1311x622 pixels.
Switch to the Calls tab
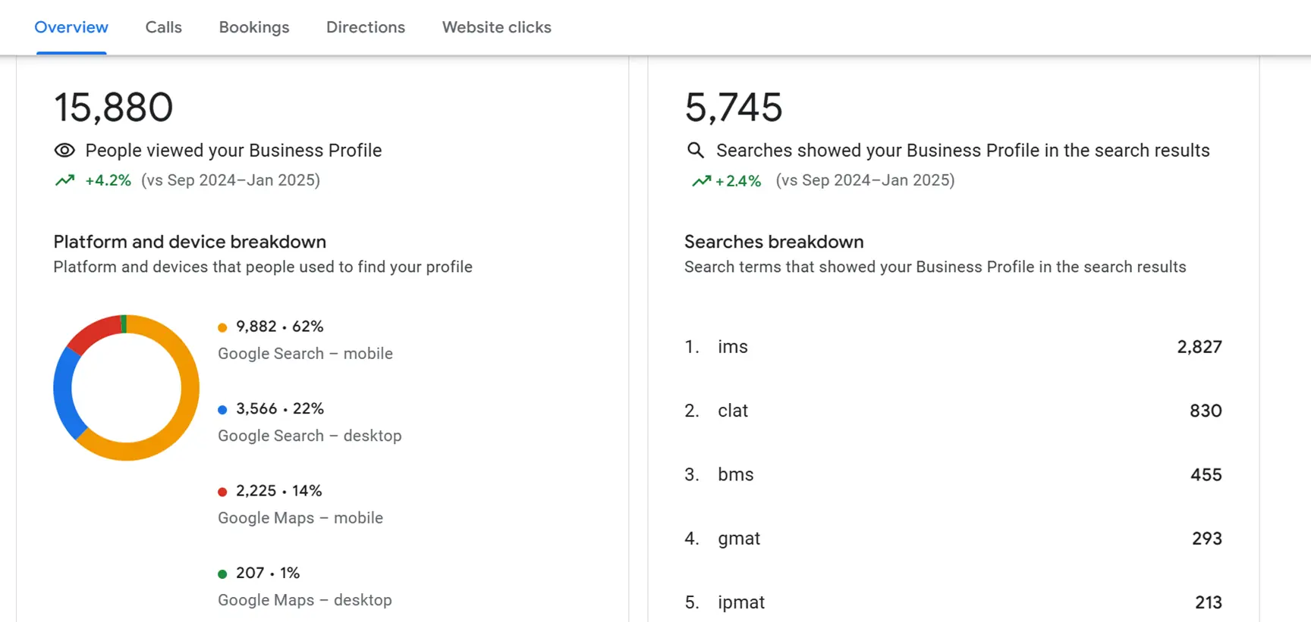click(163, 27)
